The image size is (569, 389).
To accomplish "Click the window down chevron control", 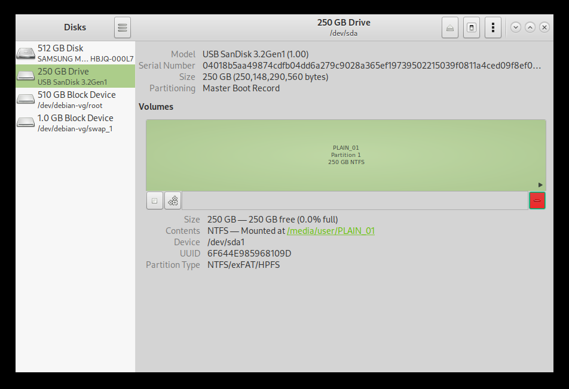I will (515, 27).
